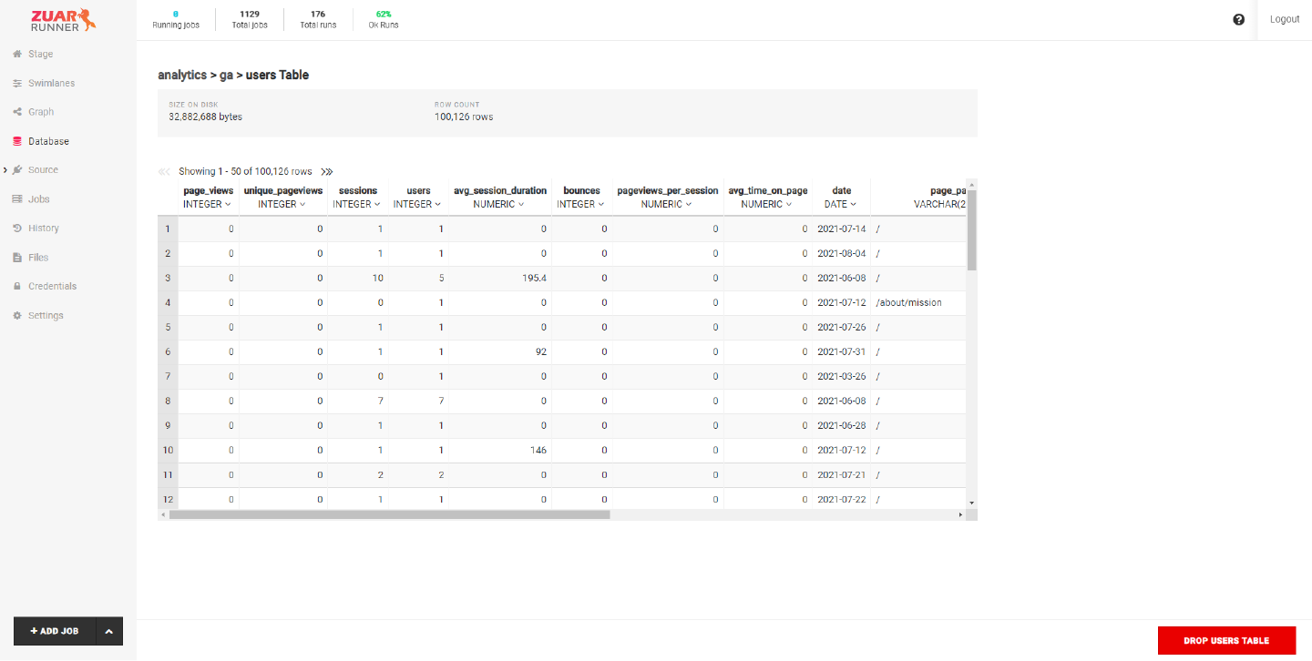Click Running Jobs counter
Image resolution: width=1312 pixels, height=661 pixels.
(x=174, y=19)
